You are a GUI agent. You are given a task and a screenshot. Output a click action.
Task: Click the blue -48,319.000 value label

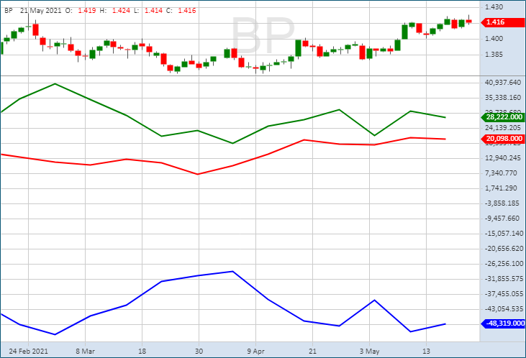pos(503,323)
